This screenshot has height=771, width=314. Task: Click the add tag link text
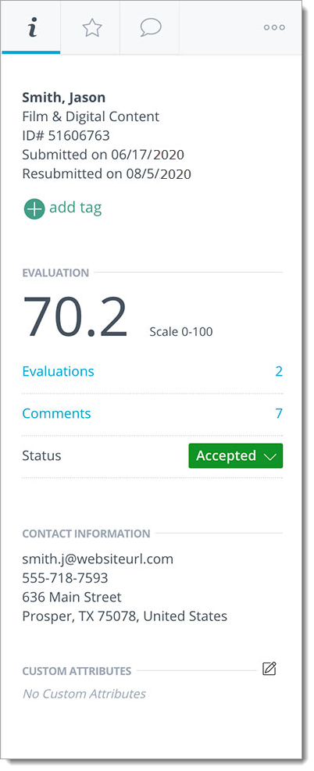point(75,208)
